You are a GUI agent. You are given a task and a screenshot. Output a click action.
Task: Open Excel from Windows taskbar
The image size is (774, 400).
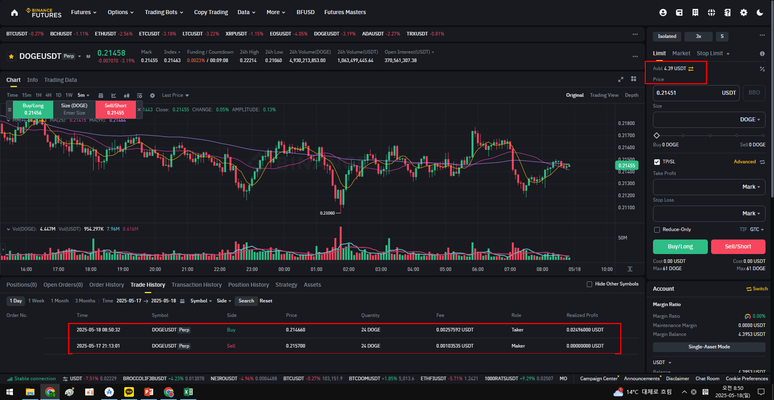coord(188,392)
